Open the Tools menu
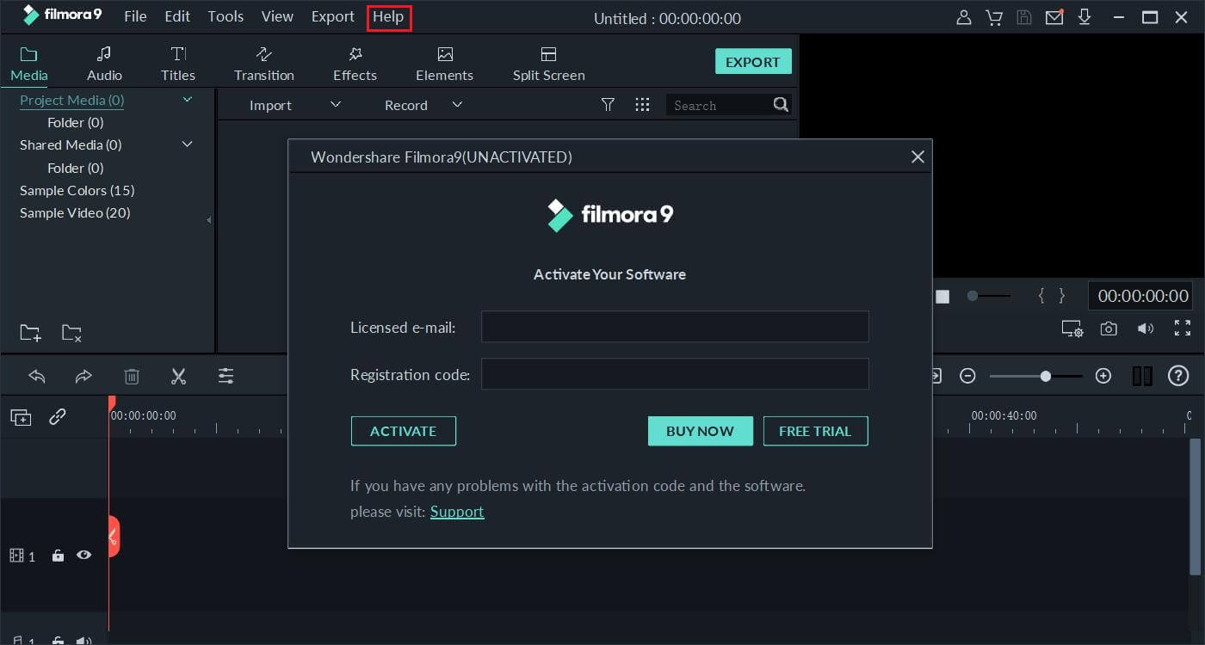The width and height of the screenshot is (1205, 645). tap(226, 16)
